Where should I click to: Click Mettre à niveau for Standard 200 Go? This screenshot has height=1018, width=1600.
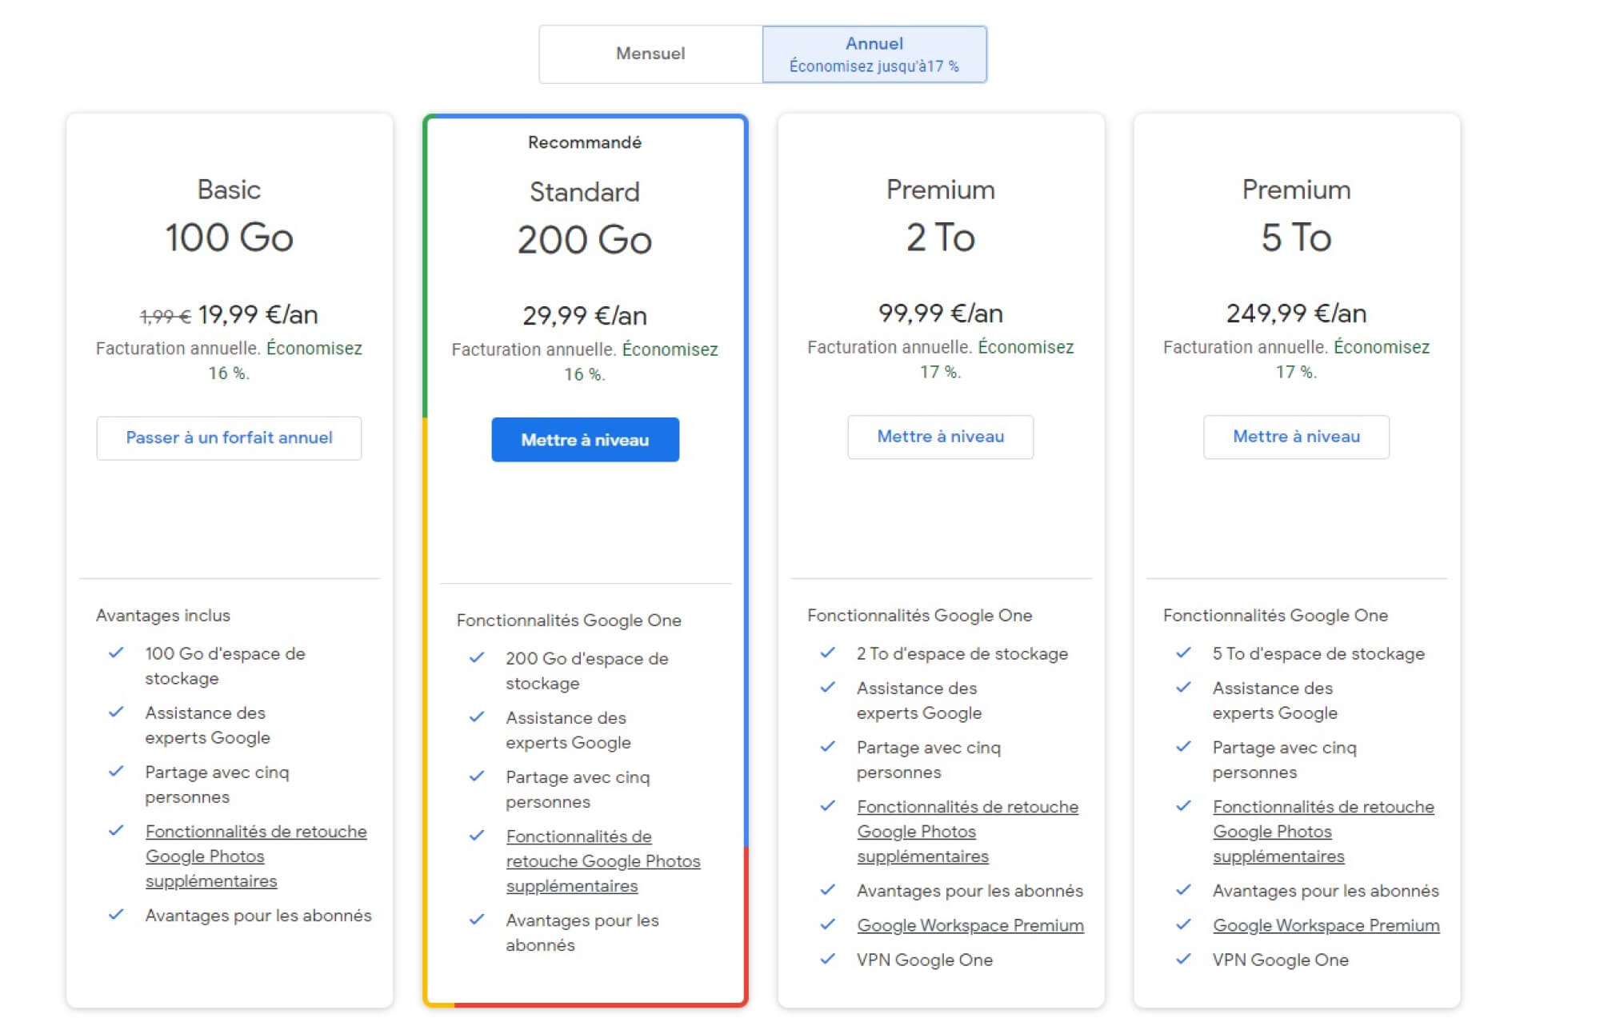point(585,440)
